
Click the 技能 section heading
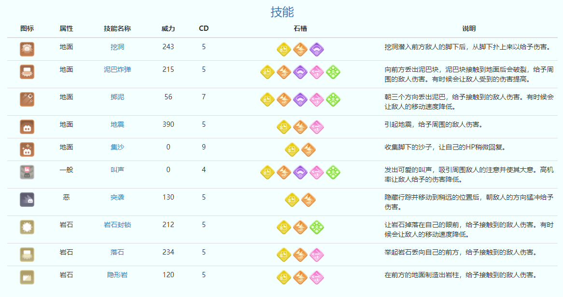[282, 12]
